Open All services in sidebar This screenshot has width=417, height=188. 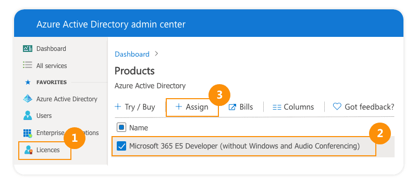tap(52, 65)
